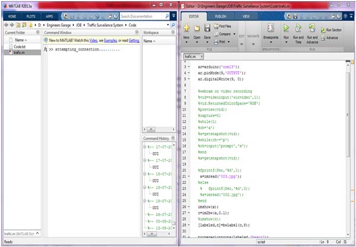356x247 pixels.
Task: Click the Open folder icon in Editor
Action: click(x=196, y=28)
